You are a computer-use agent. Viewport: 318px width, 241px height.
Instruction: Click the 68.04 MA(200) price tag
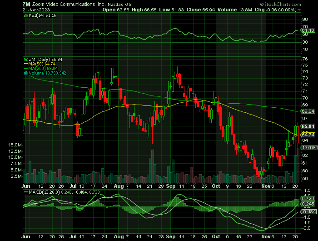308,111
